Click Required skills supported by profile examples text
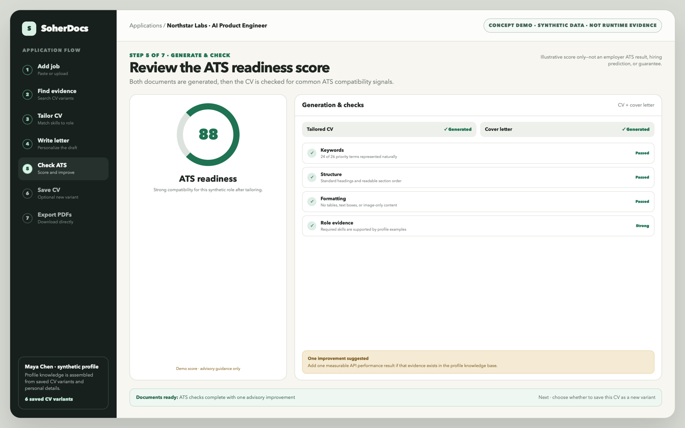 (x=363, y=230)
